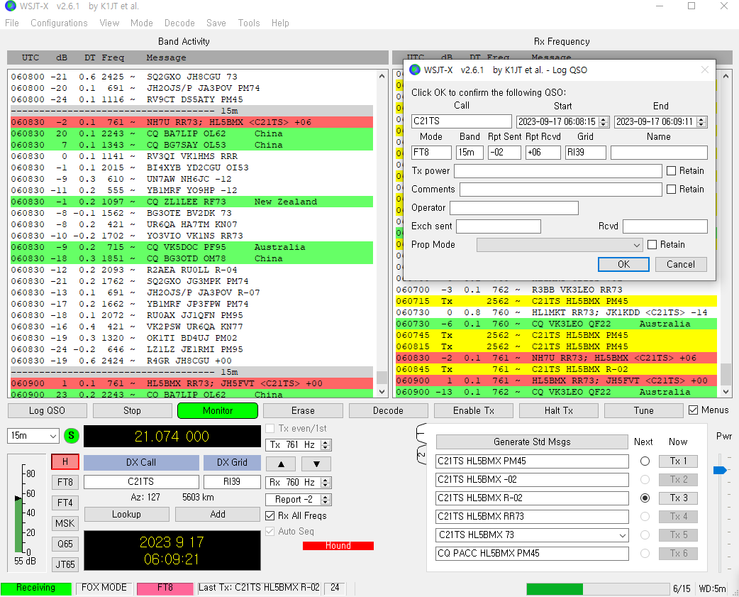The width and height of the screenshot is (739, 597).
Task: Toggle the red H Hound mode button
Action: pos(65,461)
